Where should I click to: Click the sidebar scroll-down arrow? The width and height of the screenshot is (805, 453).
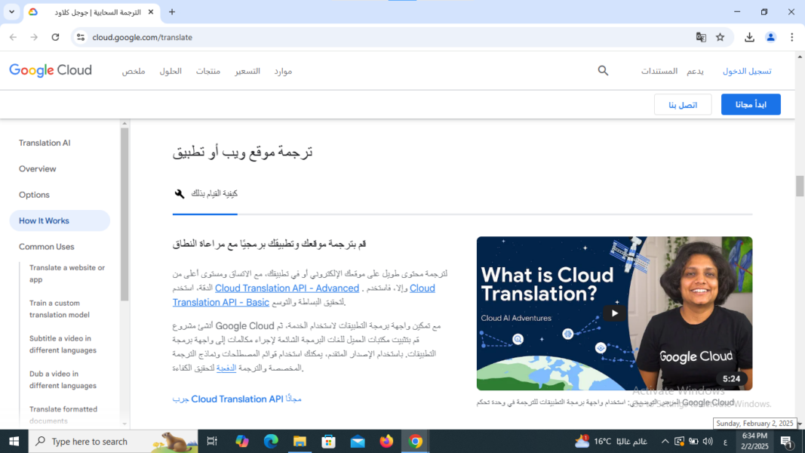click(x=124, y=424)
